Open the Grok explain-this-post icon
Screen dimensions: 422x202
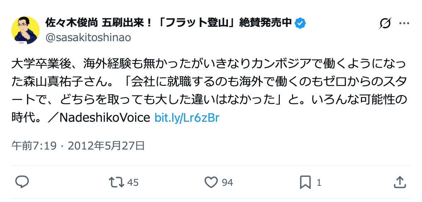point(385,24)
